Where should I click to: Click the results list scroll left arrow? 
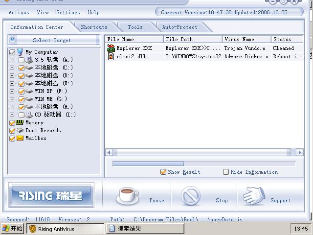pos(109,152)
